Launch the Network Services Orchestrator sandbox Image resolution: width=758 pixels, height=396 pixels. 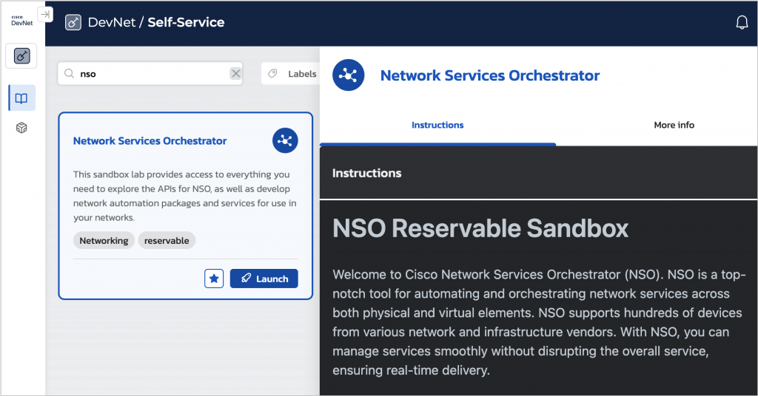pyautogui.click(x=264, y=279)
